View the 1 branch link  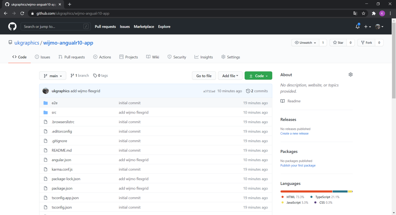[x=80, y=76]
